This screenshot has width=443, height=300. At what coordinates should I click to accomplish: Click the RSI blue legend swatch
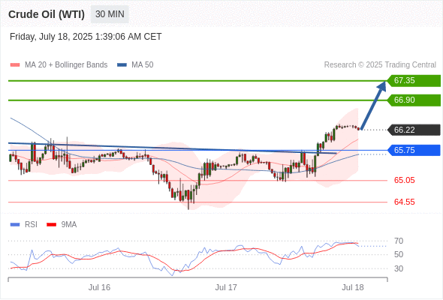pos(15,225)
